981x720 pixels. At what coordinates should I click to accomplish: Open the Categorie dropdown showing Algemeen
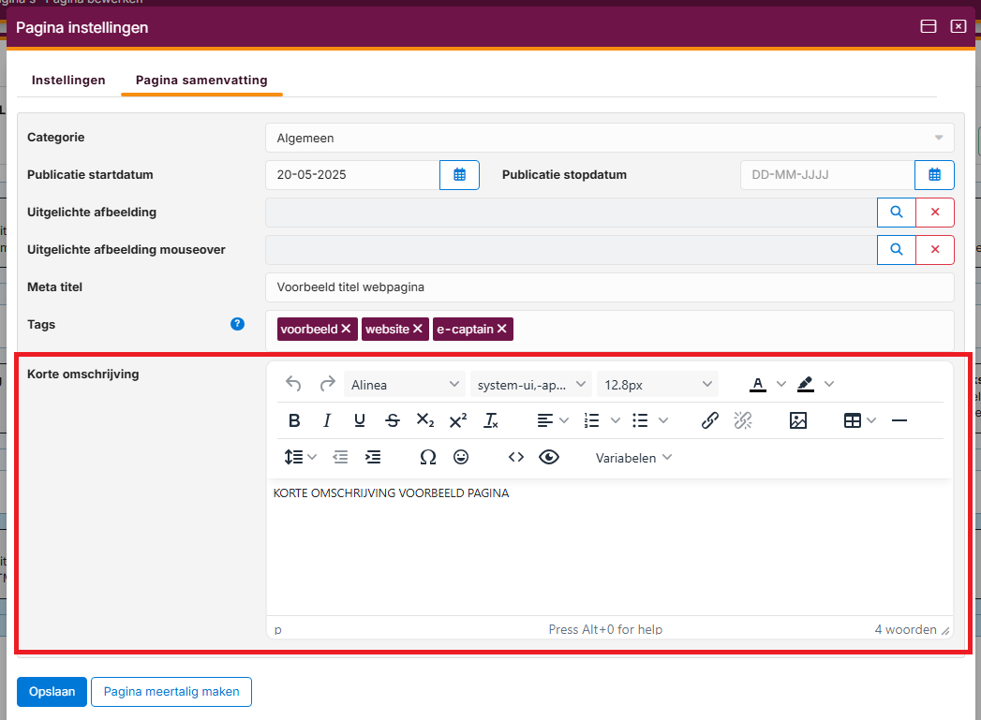(x=609, y=138)
